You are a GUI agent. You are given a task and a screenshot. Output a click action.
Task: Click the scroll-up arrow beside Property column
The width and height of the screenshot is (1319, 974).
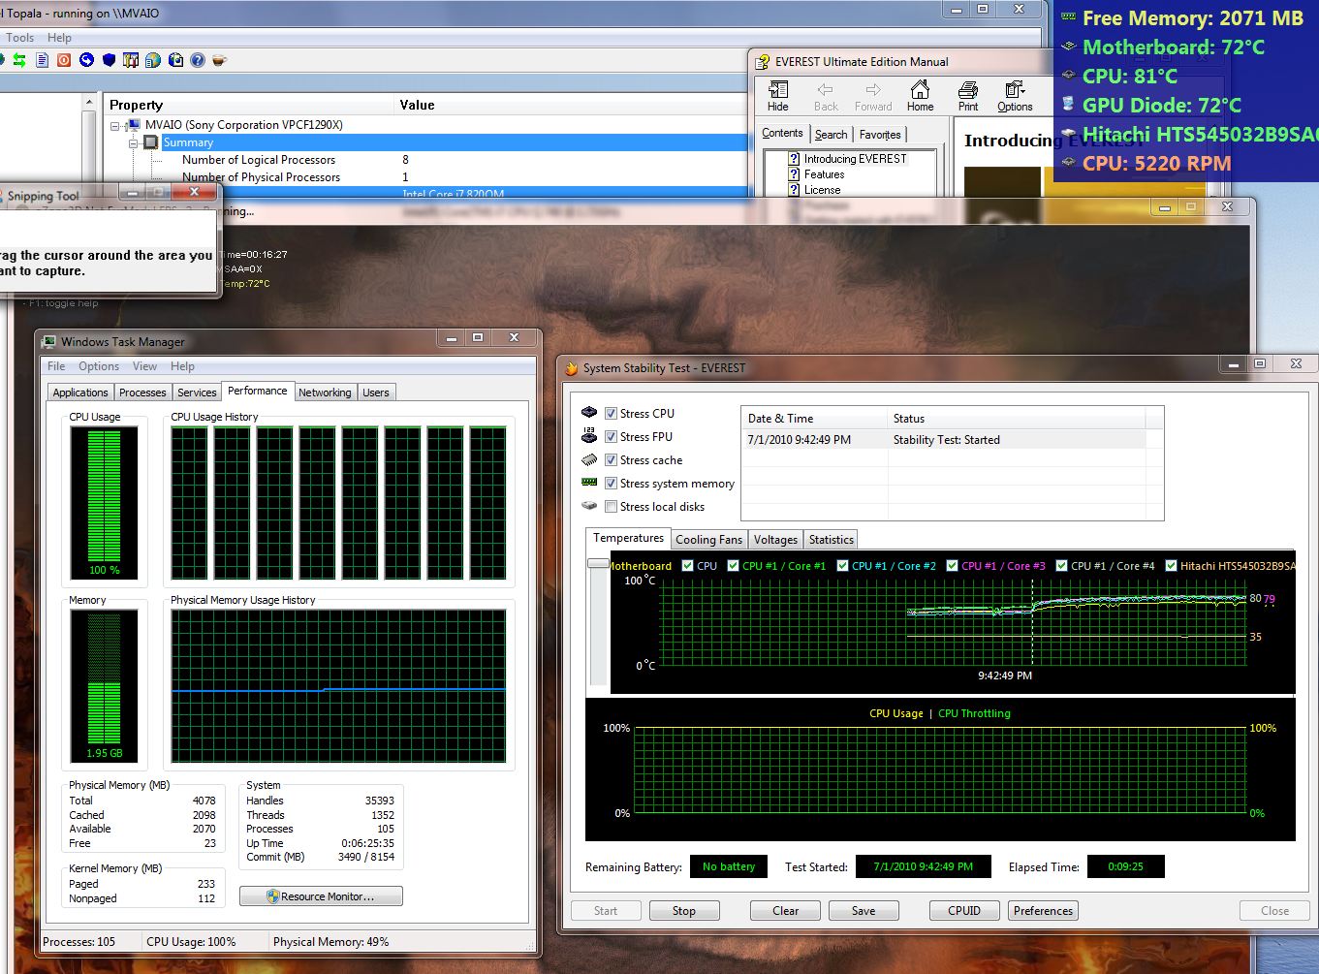pyautogui.click(x=90, y=102)
